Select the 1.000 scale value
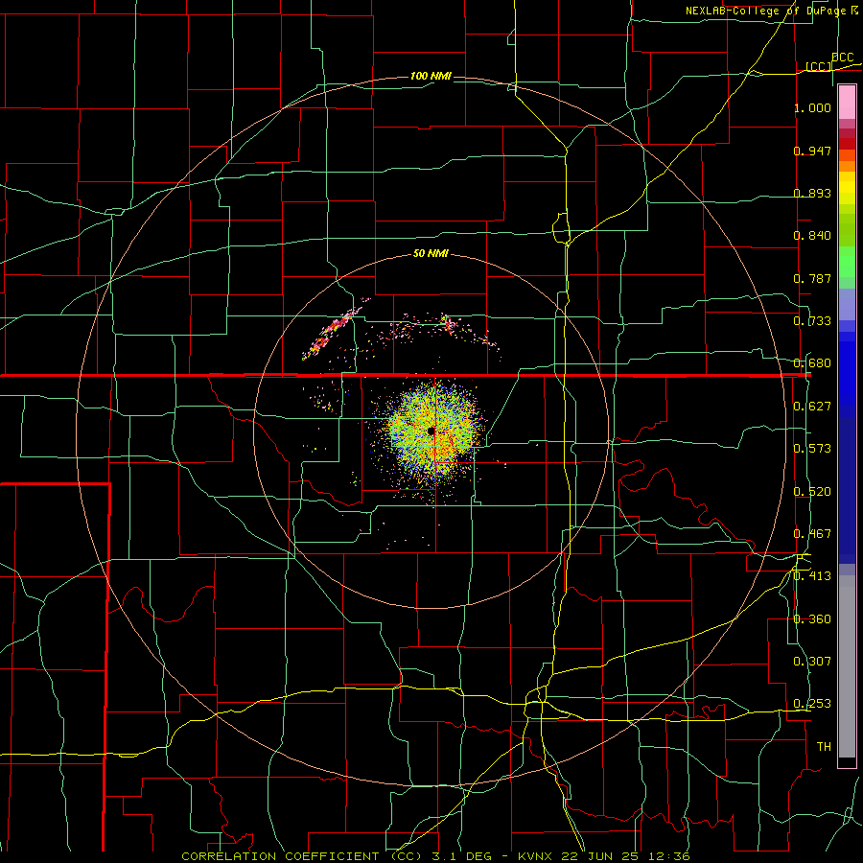The image size is (863, 863). click(x=812, y=107)
